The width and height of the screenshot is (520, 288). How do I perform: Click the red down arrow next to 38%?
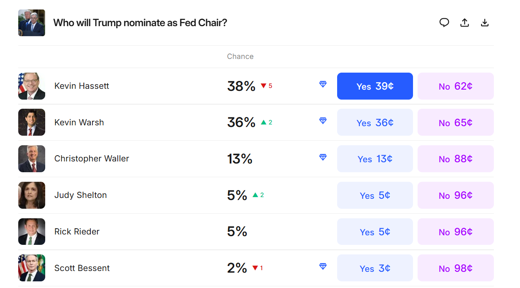tap(263, 85)
